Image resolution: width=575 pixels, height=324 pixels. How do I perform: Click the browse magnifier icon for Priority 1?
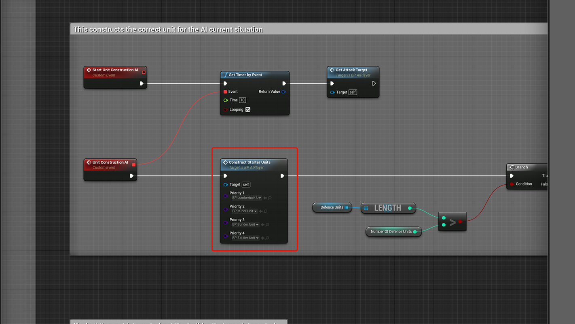click(270, 198)
